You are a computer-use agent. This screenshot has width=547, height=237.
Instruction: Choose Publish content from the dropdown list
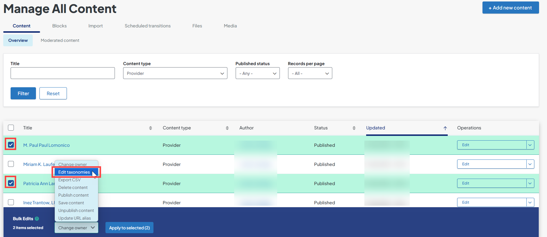click(x=76, y=195)
